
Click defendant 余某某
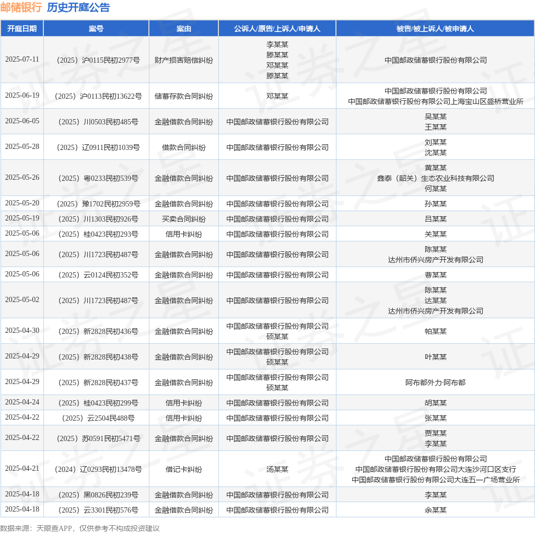435,510
